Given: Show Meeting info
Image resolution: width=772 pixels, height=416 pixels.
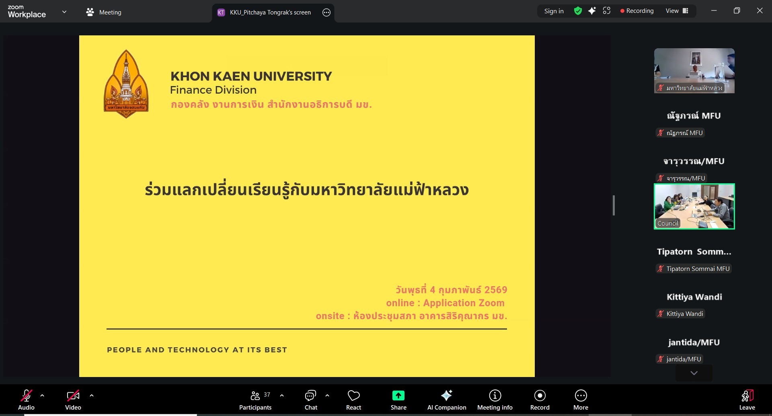Looking at the screenshot, I should click(495, 400).
